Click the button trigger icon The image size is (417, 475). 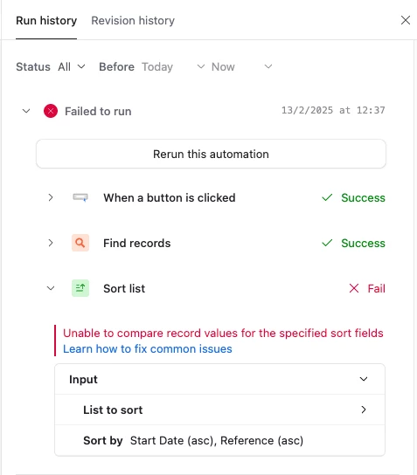point(80,198)
